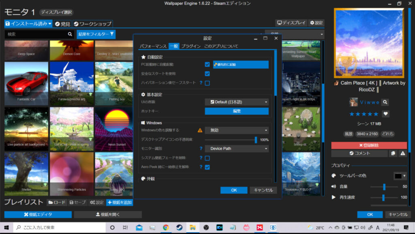Open the ツールバーの色 color dropdown

pyautogui.click(x=400, y=176)
